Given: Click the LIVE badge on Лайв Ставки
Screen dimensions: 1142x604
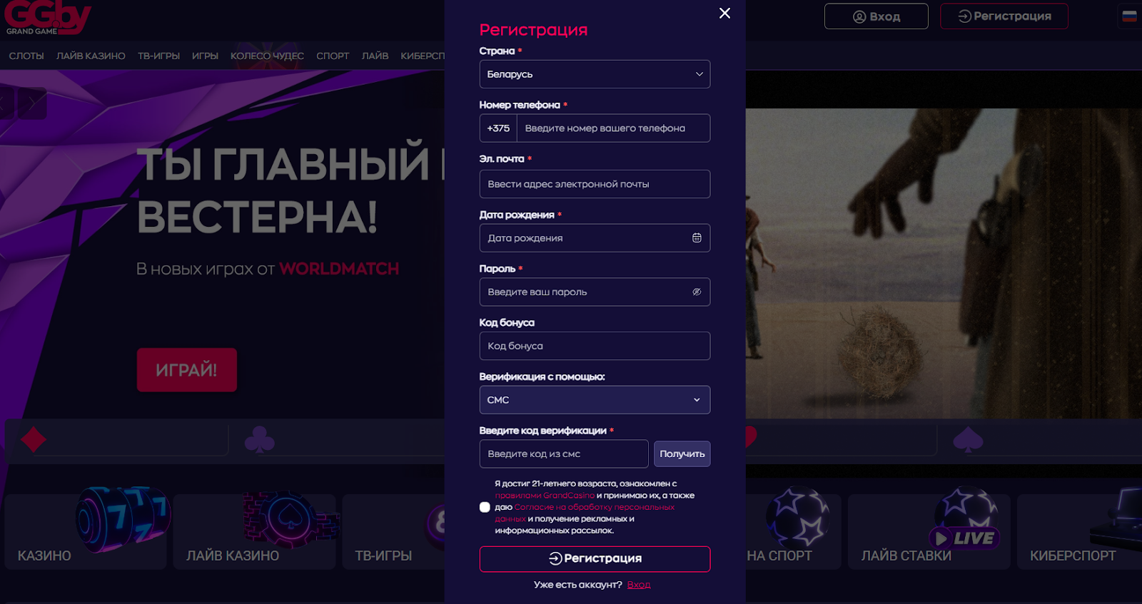Looking at the screenshot, I should pos(964,538).
